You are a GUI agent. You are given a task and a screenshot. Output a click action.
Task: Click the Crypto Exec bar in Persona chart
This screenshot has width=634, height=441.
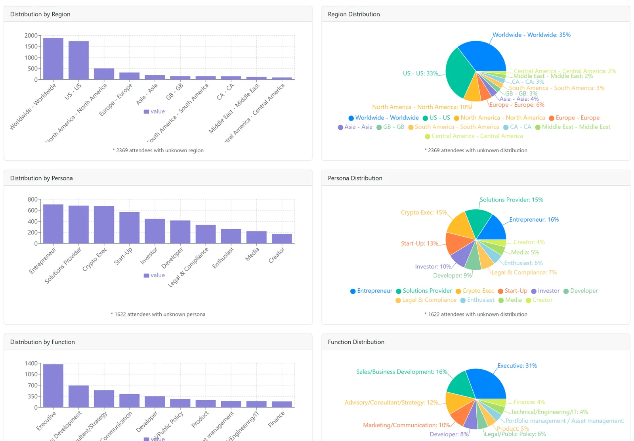[104, 224]
